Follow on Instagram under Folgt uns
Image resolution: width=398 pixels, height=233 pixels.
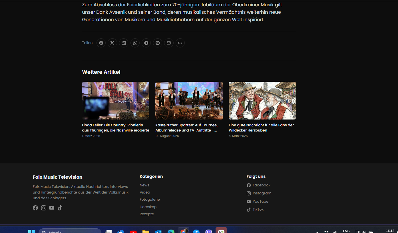click(x=259, y=193)
